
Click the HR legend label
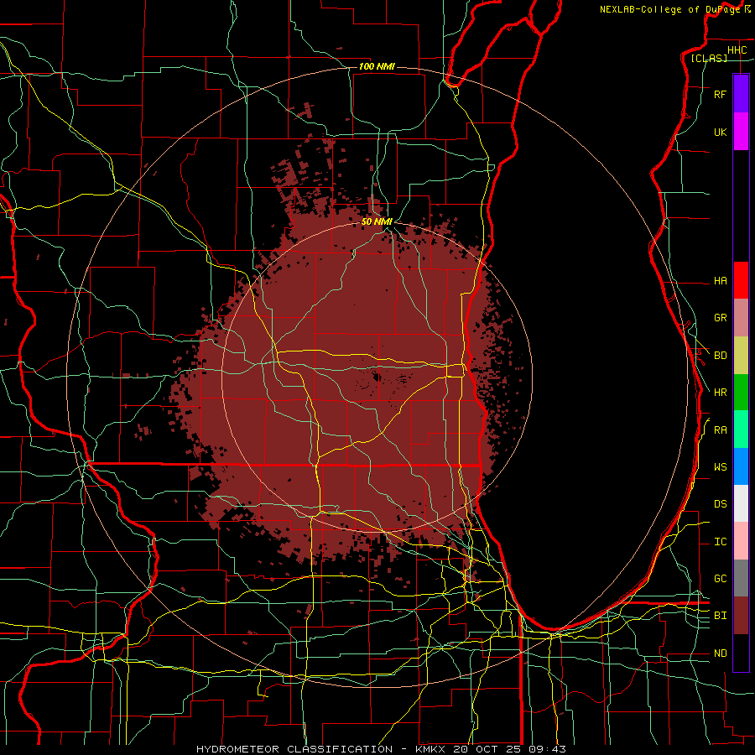(x=720, y=393)
